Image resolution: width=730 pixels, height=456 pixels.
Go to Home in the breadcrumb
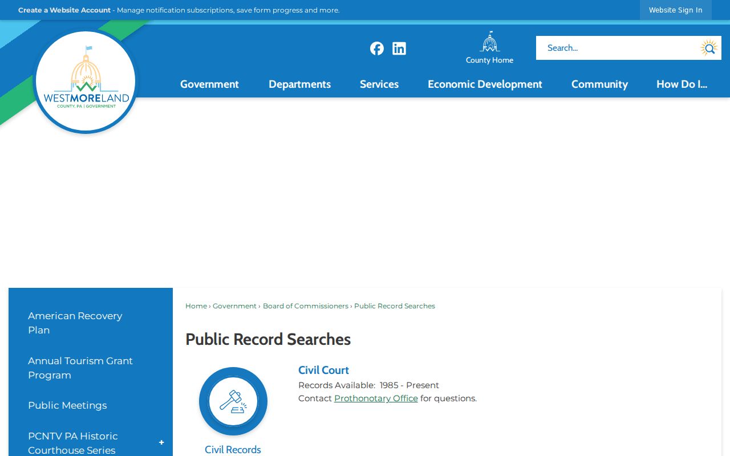[x=196, y=306]
